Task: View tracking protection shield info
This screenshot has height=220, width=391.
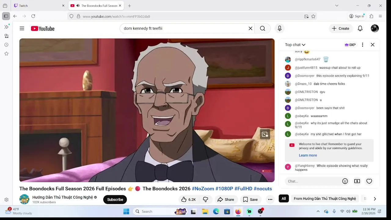Action: click(x=71, y=16)
